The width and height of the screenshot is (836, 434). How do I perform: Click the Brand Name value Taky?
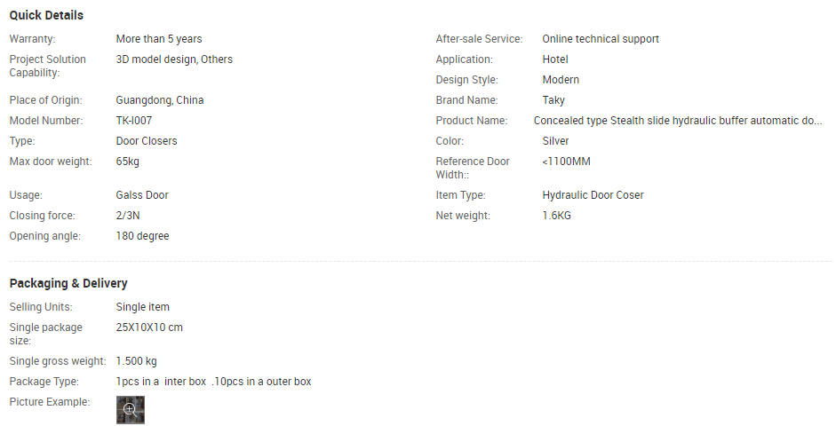pyautogui.click(x=553, y=100)
